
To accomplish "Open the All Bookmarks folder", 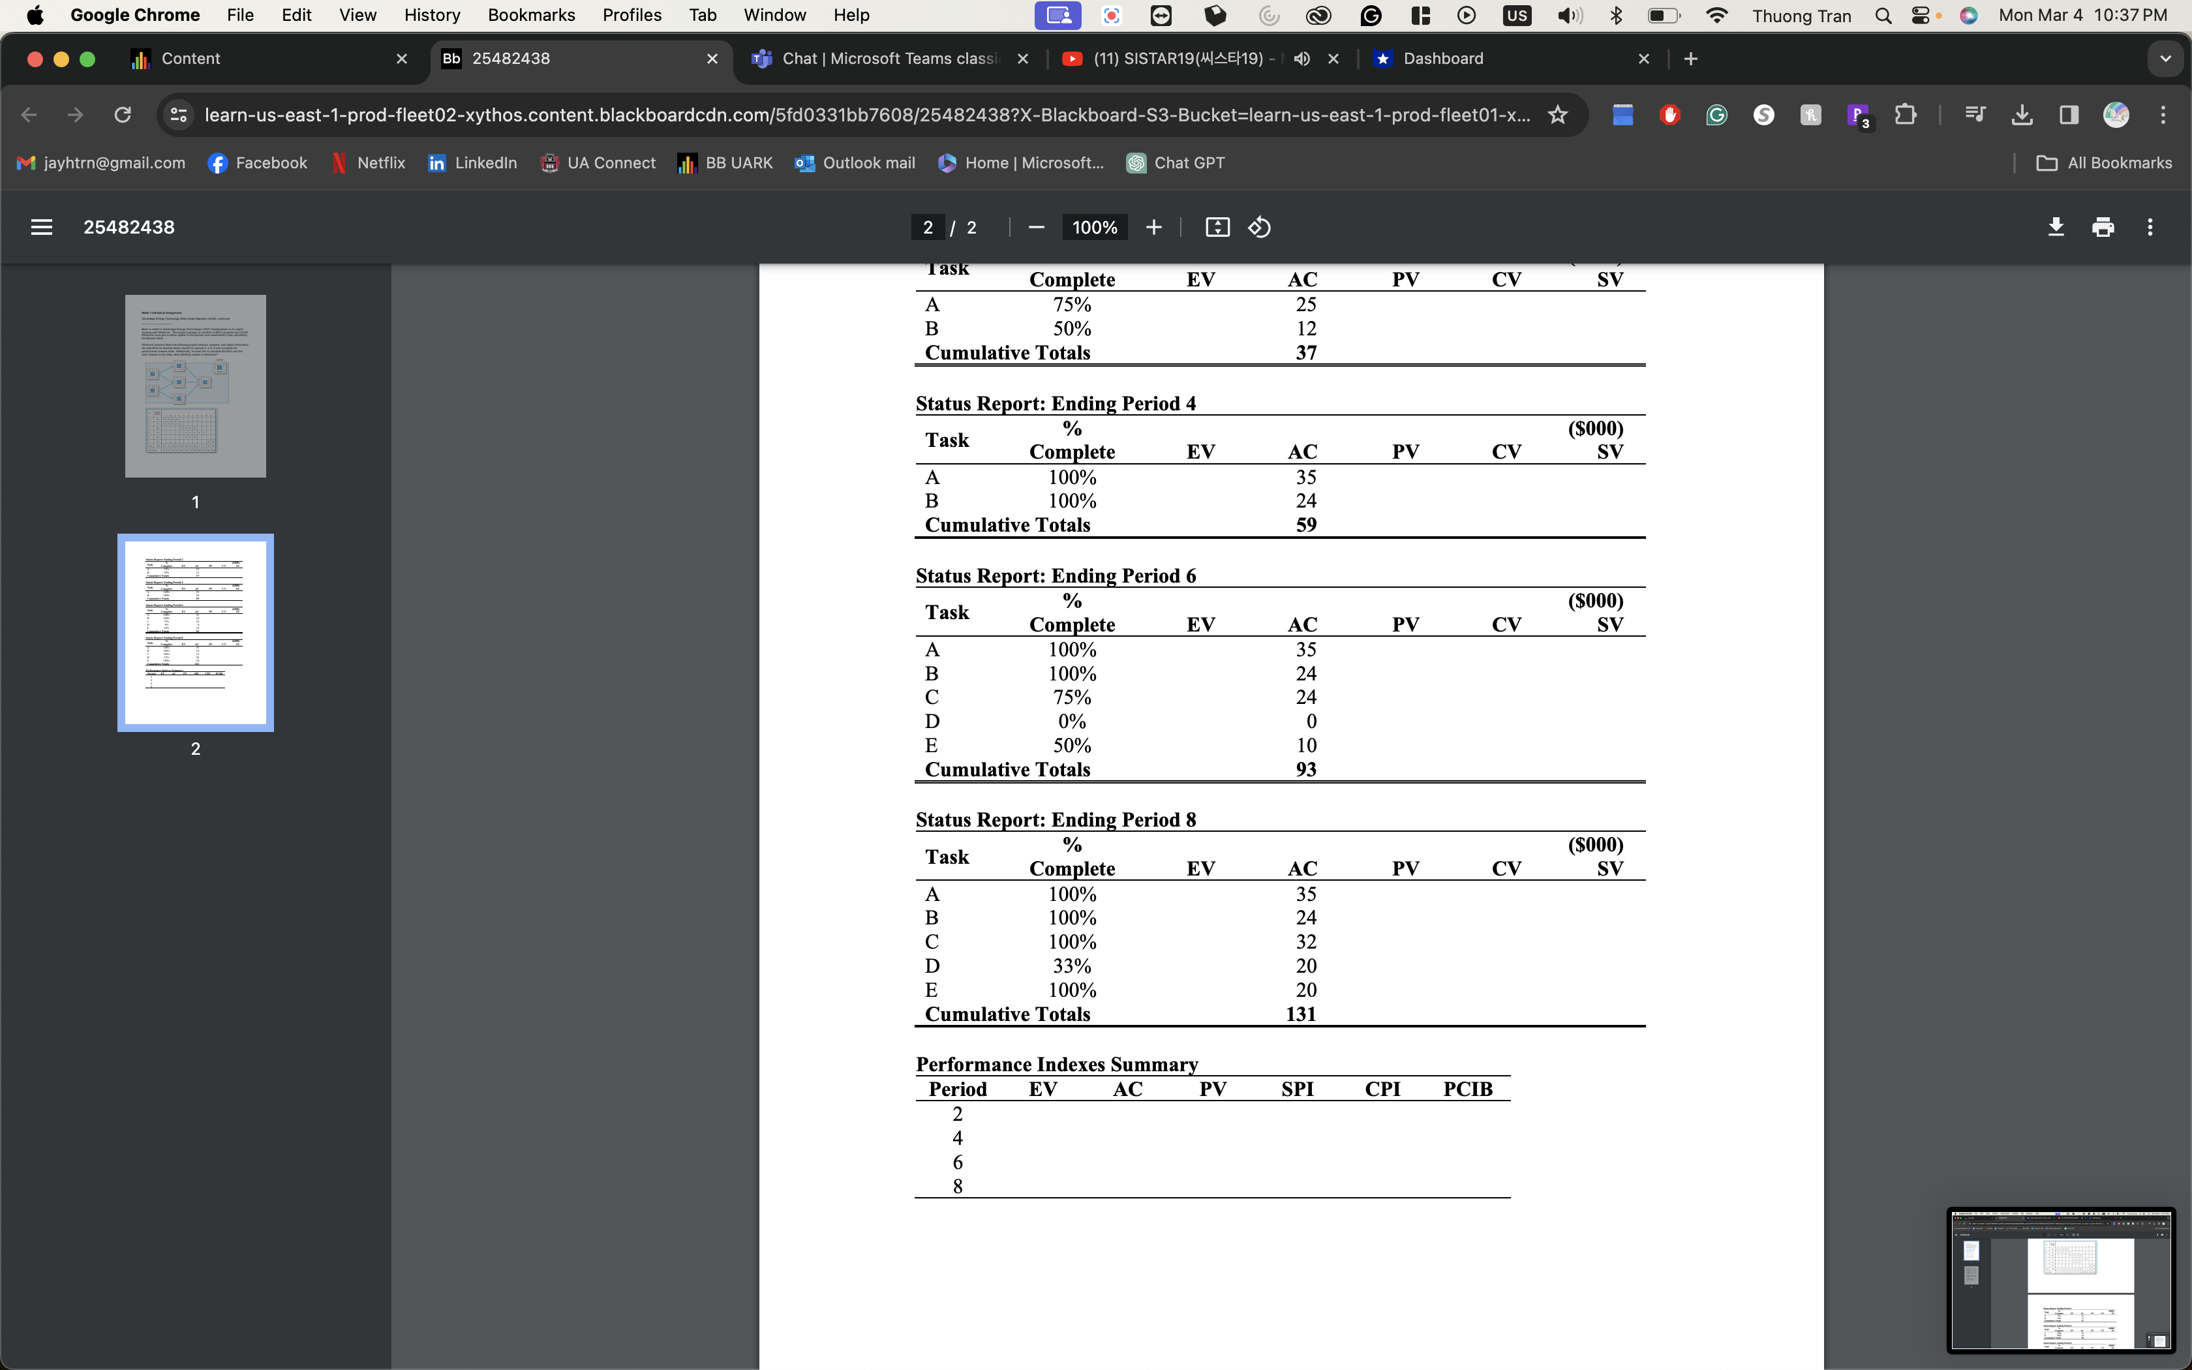I will pyautogui.click(x=2104, y=163).
